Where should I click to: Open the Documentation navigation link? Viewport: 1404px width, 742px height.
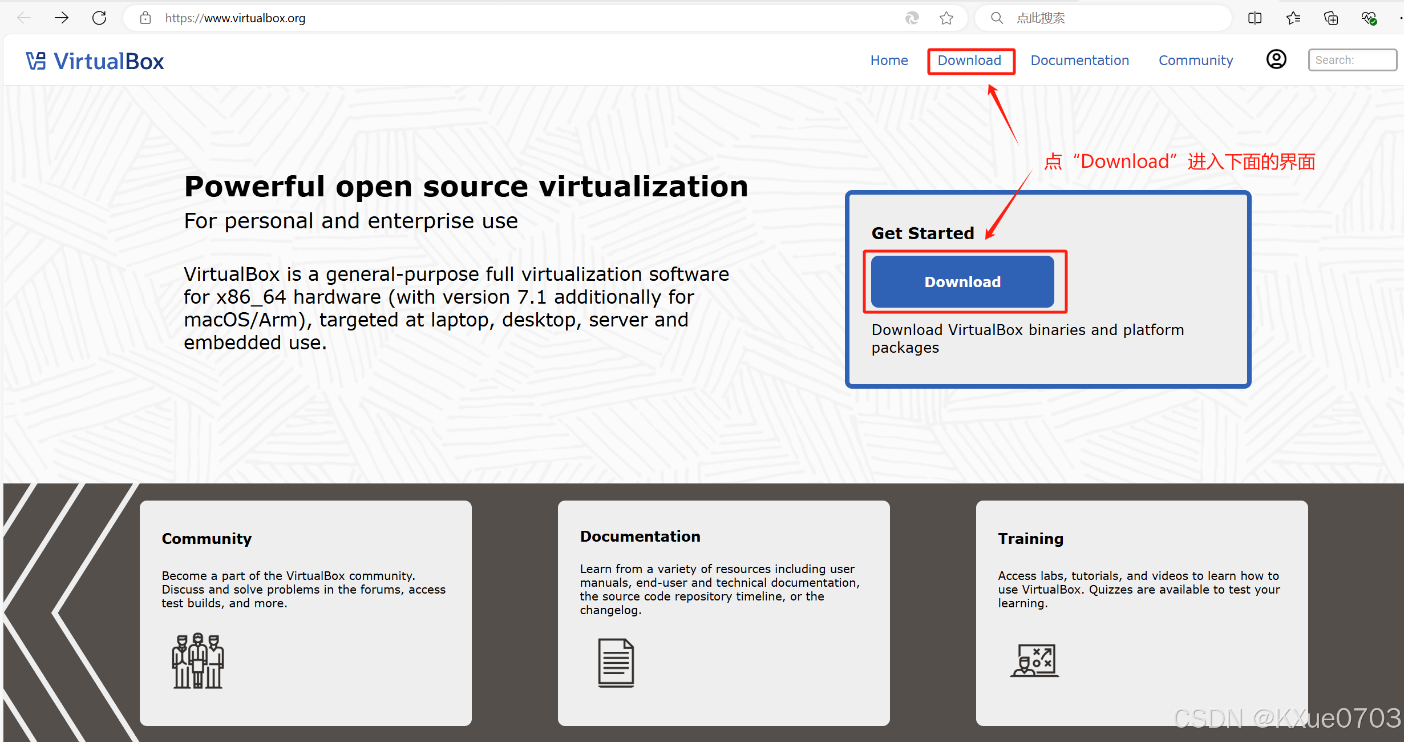click(1079, 61)
